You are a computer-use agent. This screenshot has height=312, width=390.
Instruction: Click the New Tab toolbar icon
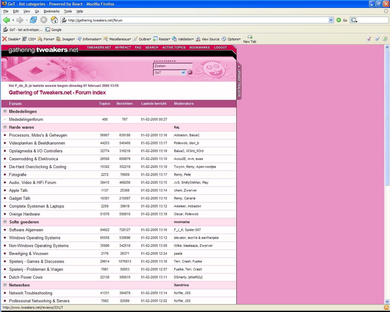pyautogui.click(x=250, y=39)
